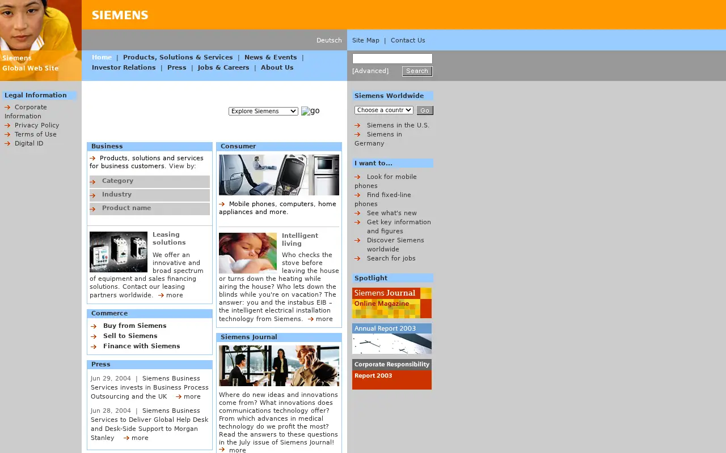Open the Annual Report 2003 banner

click(x=392, y=339)
